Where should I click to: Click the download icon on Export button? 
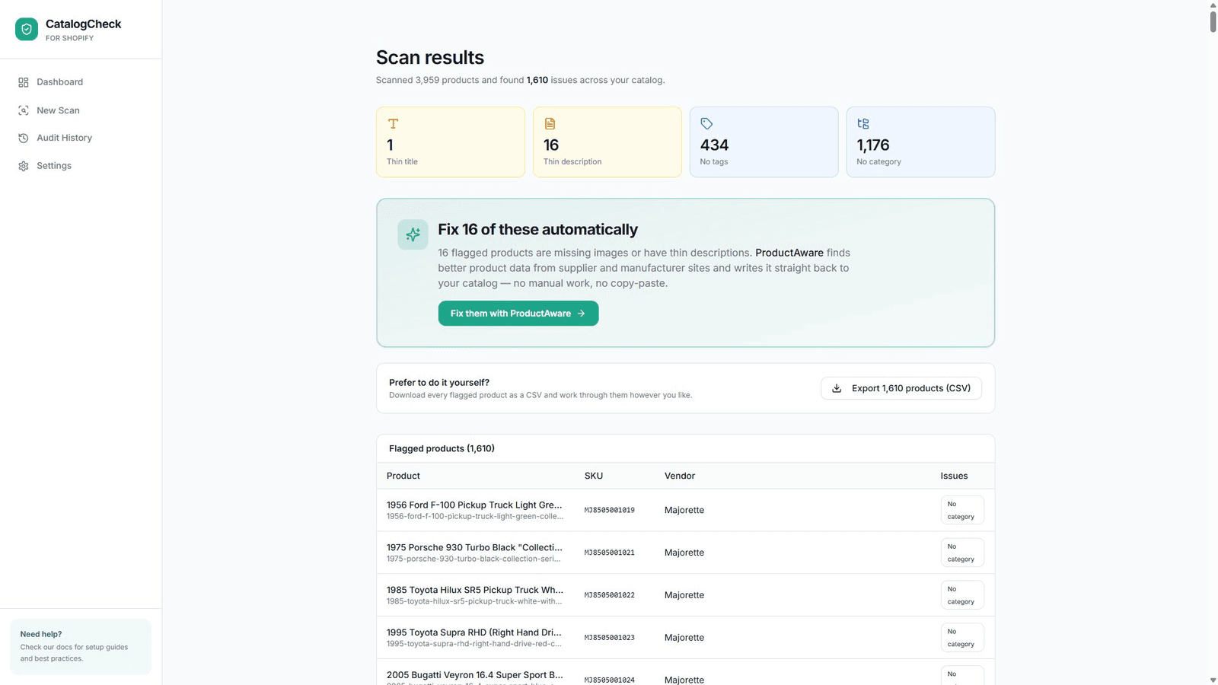pyautogui.click(x=837, y=388)
